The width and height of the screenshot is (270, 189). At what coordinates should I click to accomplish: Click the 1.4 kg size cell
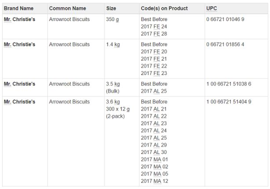pos(113,44)
